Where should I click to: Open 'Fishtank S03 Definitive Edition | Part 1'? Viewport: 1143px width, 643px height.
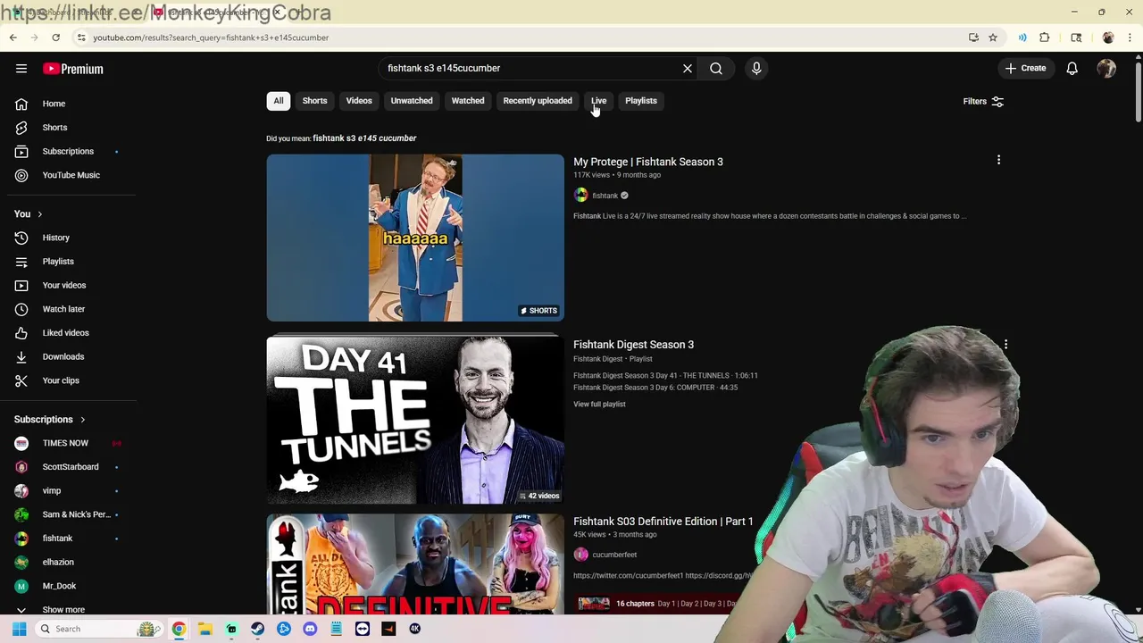[663, 522]
